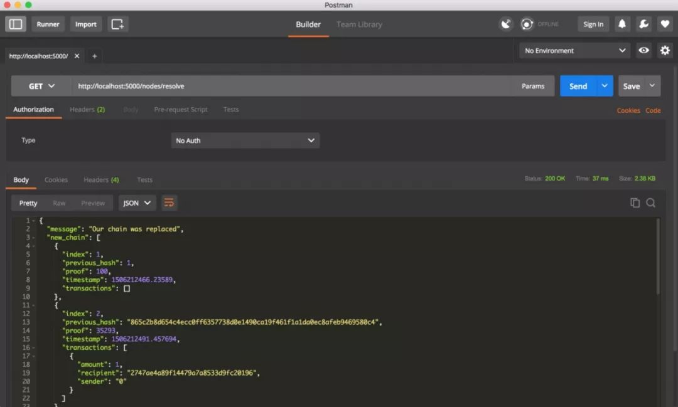Toggle environment quick look eye
The height and width of the screenshot is (407, 678).
click(643, 51)
